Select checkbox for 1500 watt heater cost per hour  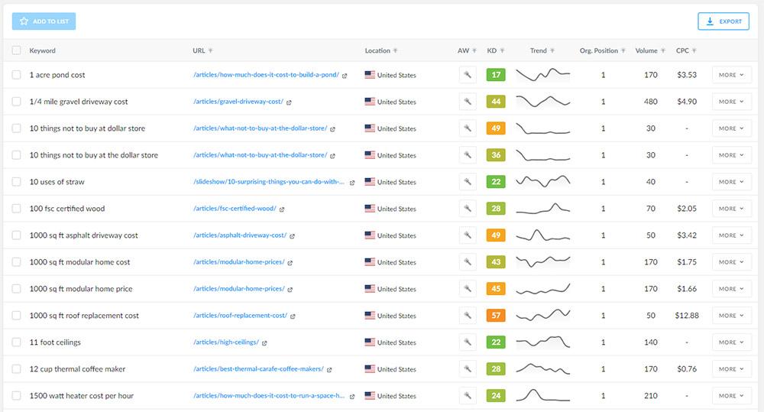(x=17, y=395)
